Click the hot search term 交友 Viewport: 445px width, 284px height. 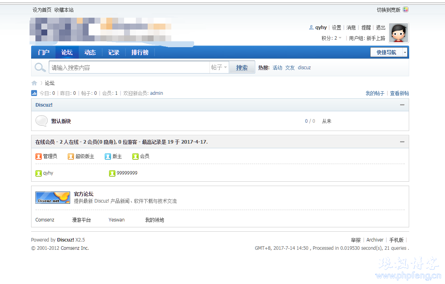coord(290,67)
